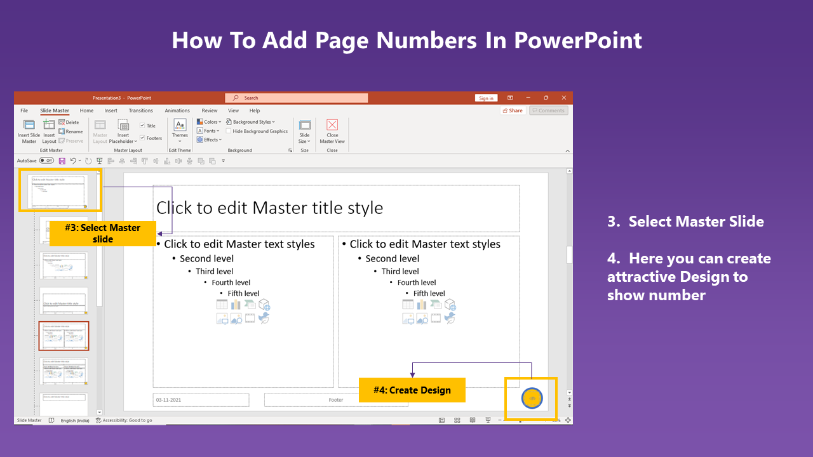The height and width of the screenshot is (457, 813).
Task: Click the orange slide number circle
Action: tap(532, 399)
